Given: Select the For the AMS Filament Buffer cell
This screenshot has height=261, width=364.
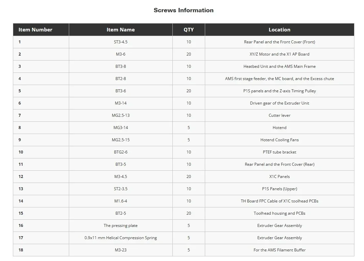Looking at the screenshot, I should [x=280, y=250].
